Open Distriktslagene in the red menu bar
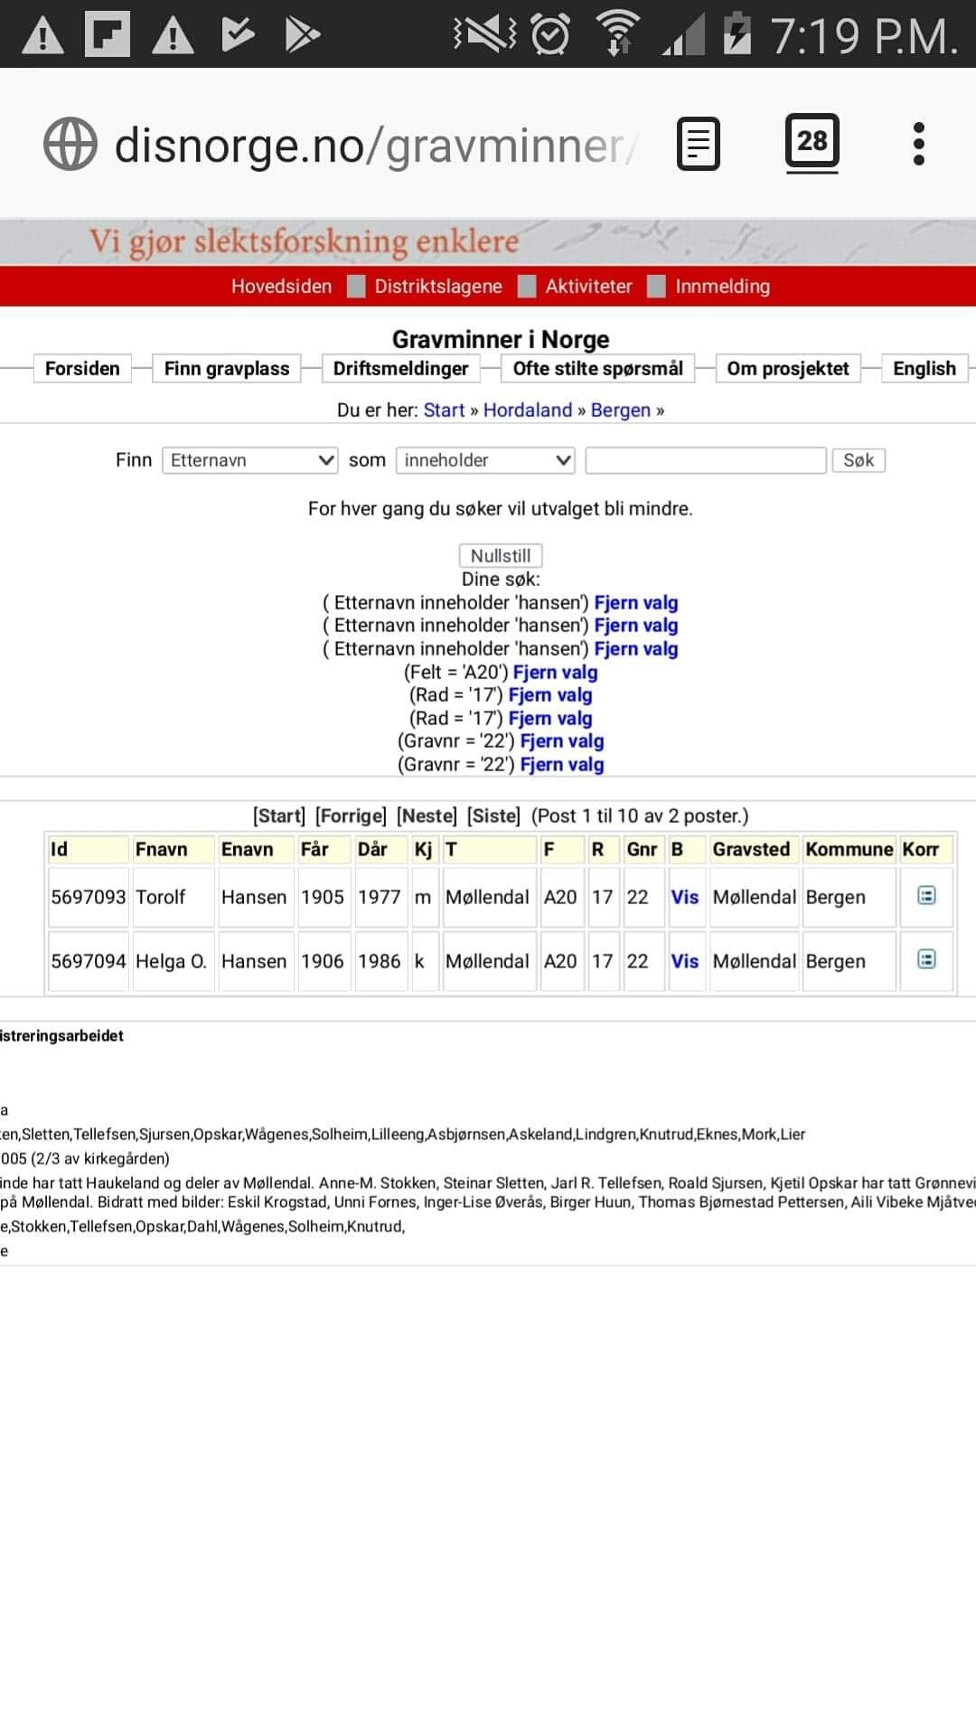976x1736 pixels. point(438,287)
